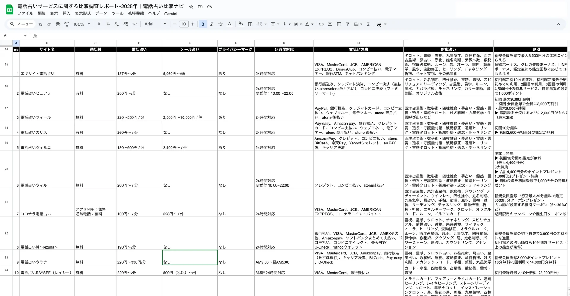The image size is (570, 296).
Task: Click the print icon
Action: [58, 24]
